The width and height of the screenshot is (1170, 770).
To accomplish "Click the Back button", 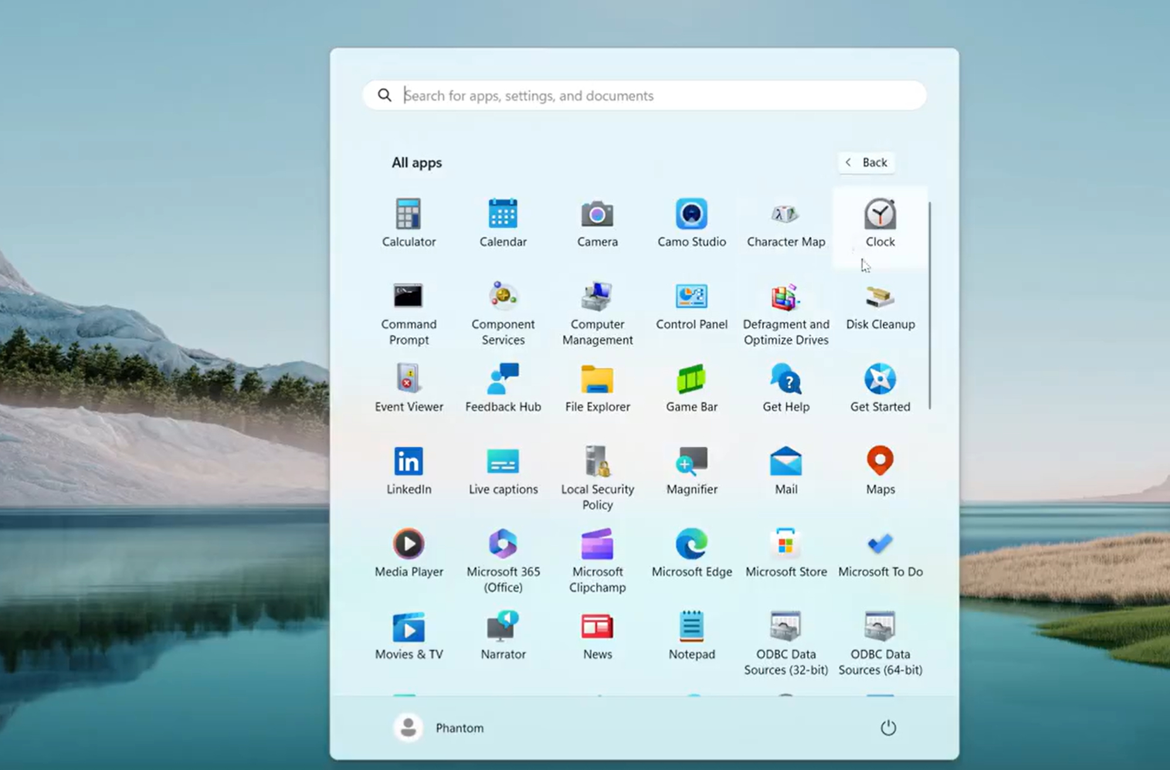I will point(866,162).
